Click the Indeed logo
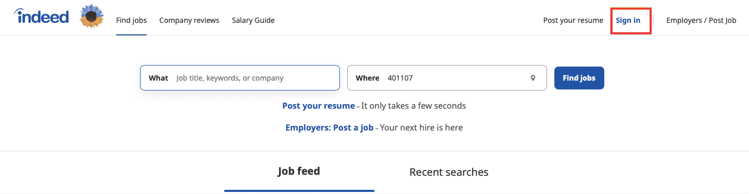 tap(42, 17)
